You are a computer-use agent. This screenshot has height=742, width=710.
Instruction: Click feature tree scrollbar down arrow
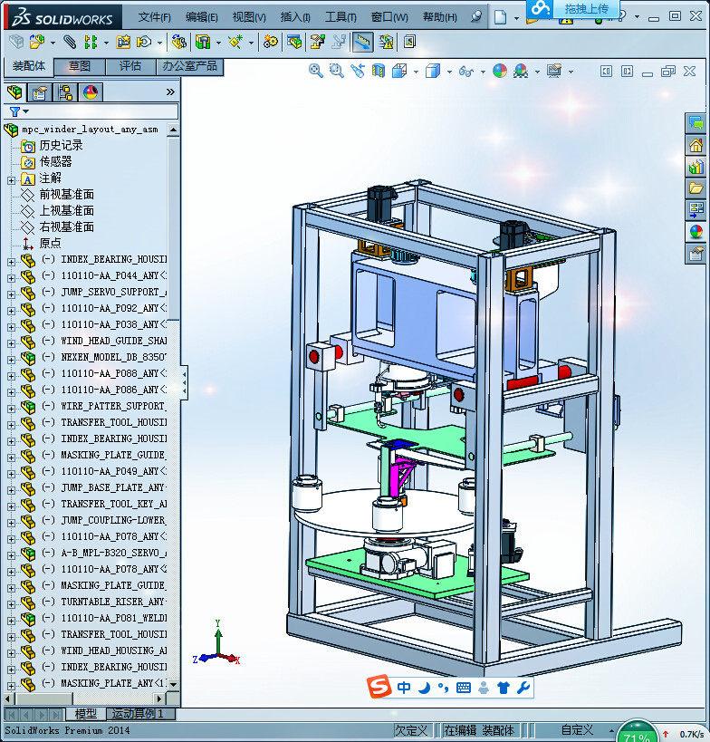(174, 684)
